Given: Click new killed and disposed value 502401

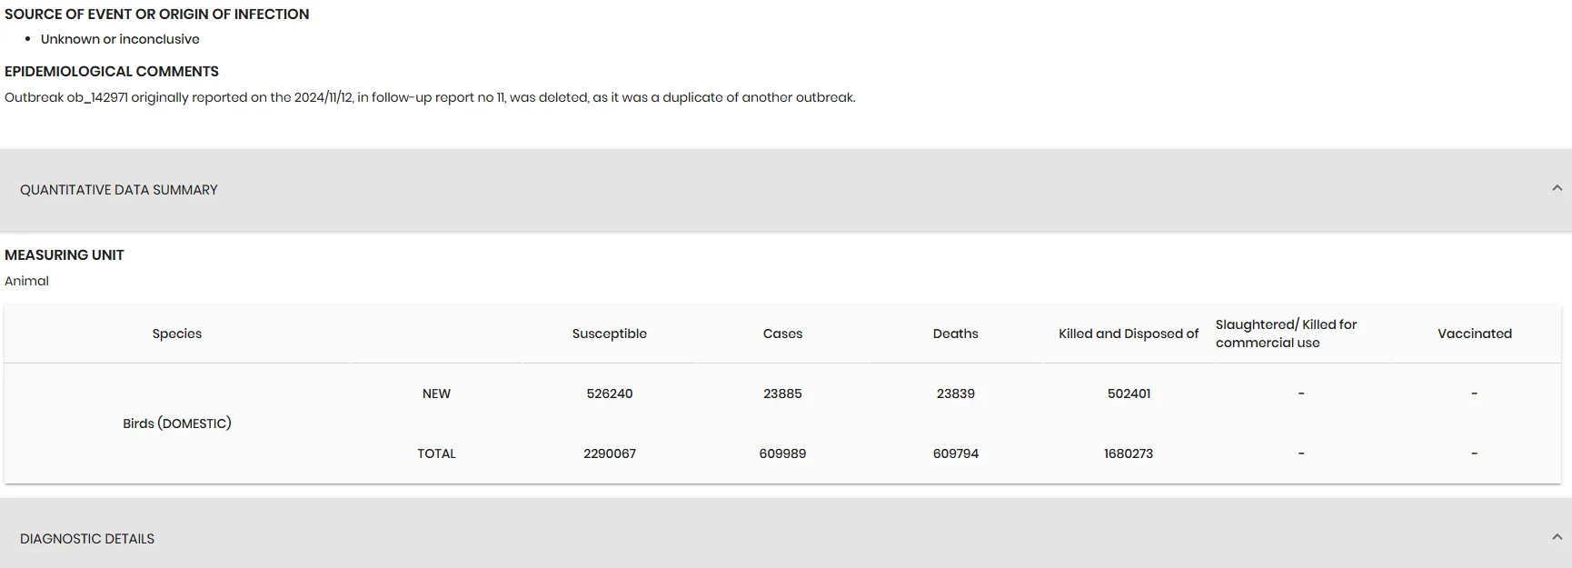Looking at the screenshot, I should click(1129, 394).
